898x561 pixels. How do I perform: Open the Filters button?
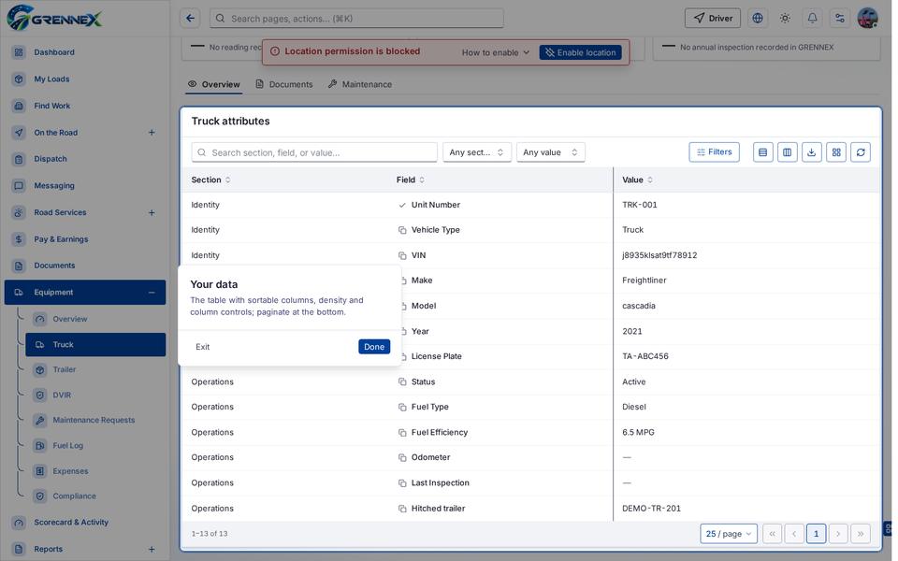tap(714, 152)
